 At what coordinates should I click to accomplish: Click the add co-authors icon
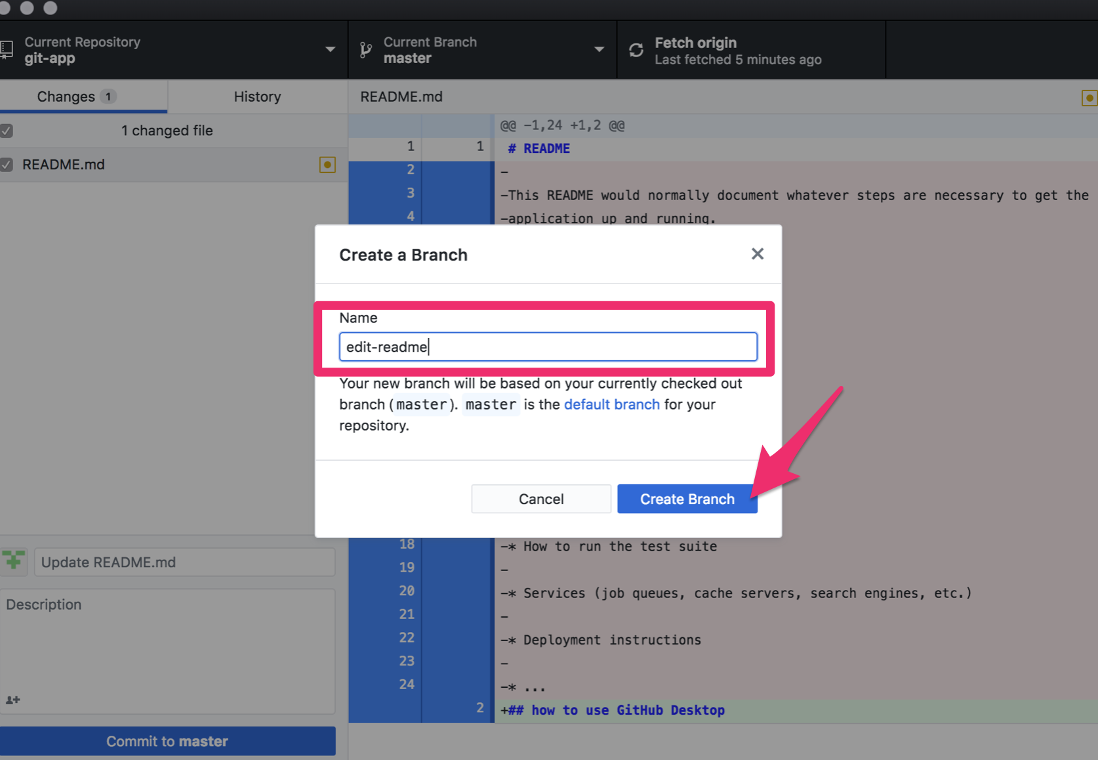pyautogui.click(x=13, y=700)
